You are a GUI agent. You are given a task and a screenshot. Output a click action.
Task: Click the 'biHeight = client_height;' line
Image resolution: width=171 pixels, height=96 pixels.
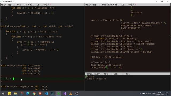tap(123, 44)
